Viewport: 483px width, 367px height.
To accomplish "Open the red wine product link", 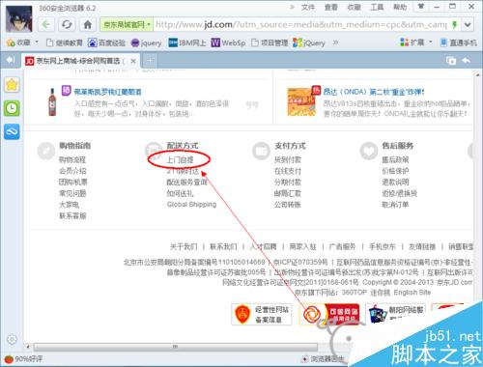I will point(107,92).
